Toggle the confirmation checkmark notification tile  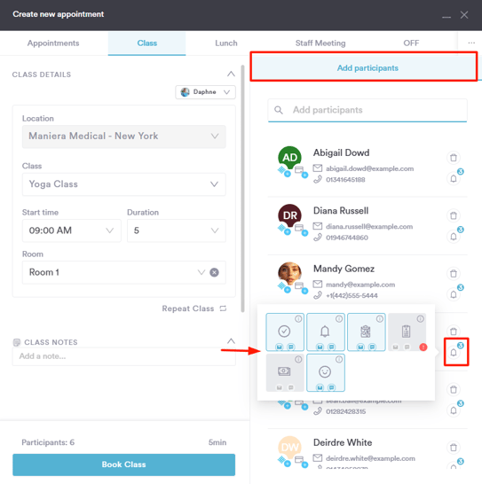(x=285, y=332)
